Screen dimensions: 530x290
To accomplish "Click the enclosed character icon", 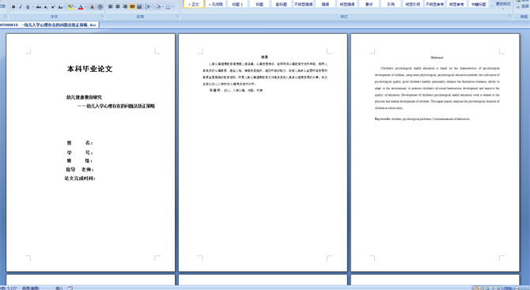I will pyautogui.click(x=100, y=7).
